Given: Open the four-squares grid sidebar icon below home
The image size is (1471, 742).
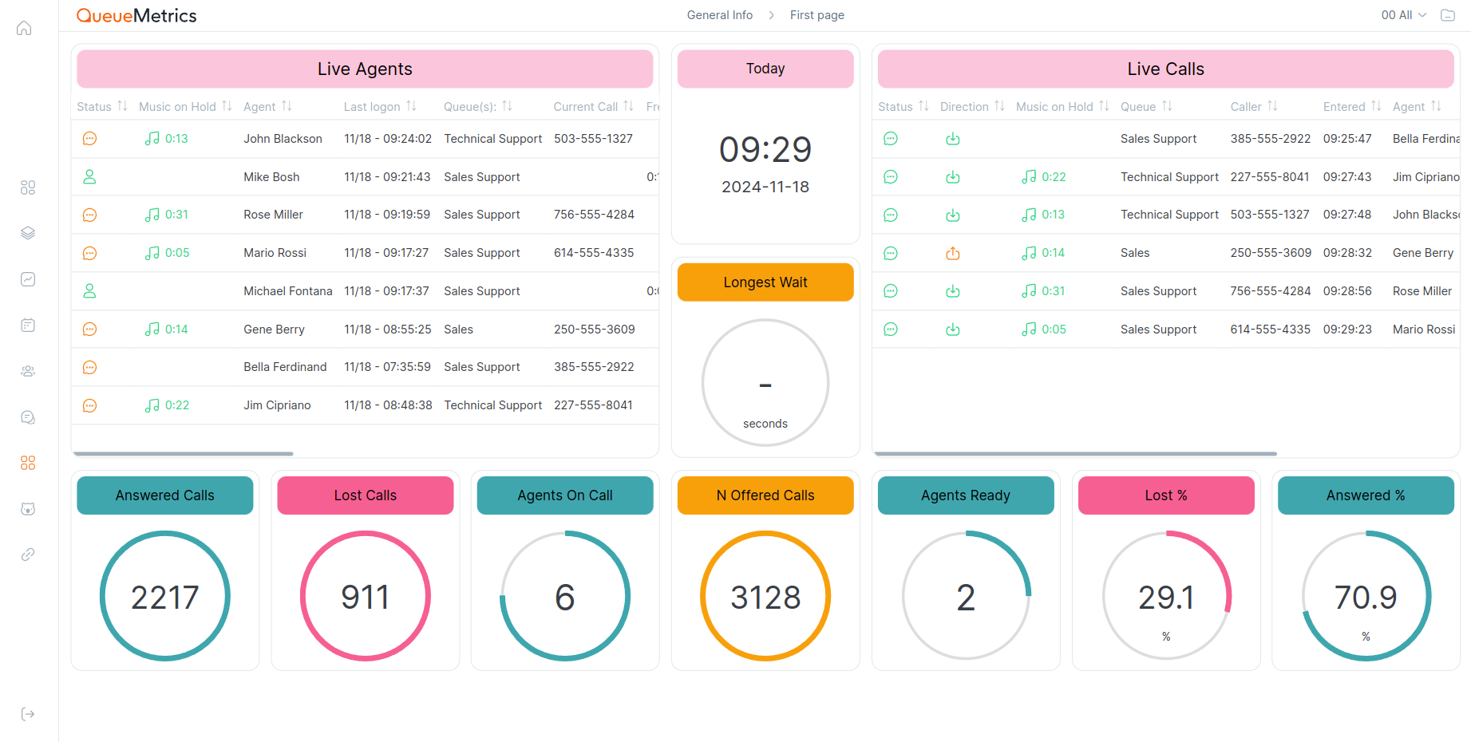Looking at the screenshot, I should [x=28, y=187].
